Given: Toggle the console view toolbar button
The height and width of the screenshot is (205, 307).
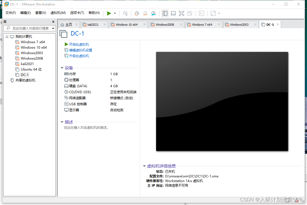Looking at the screenshot, I should [201, 13].
